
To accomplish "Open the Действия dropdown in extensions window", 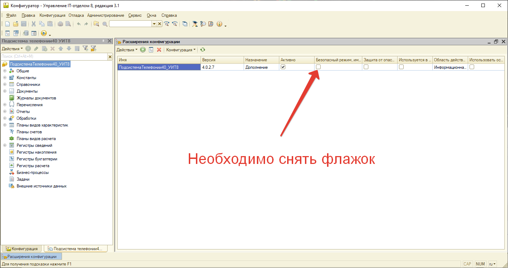I will coord(127,50).
